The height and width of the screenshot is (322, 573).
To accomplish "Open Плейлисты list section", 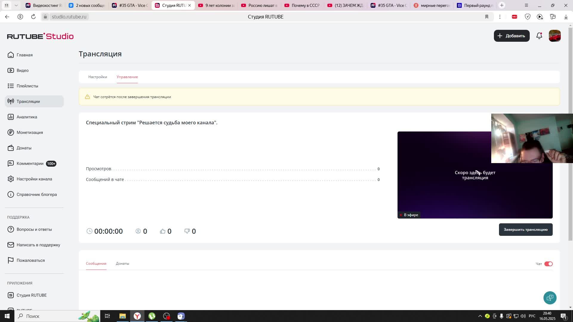I will coord(27,86).
